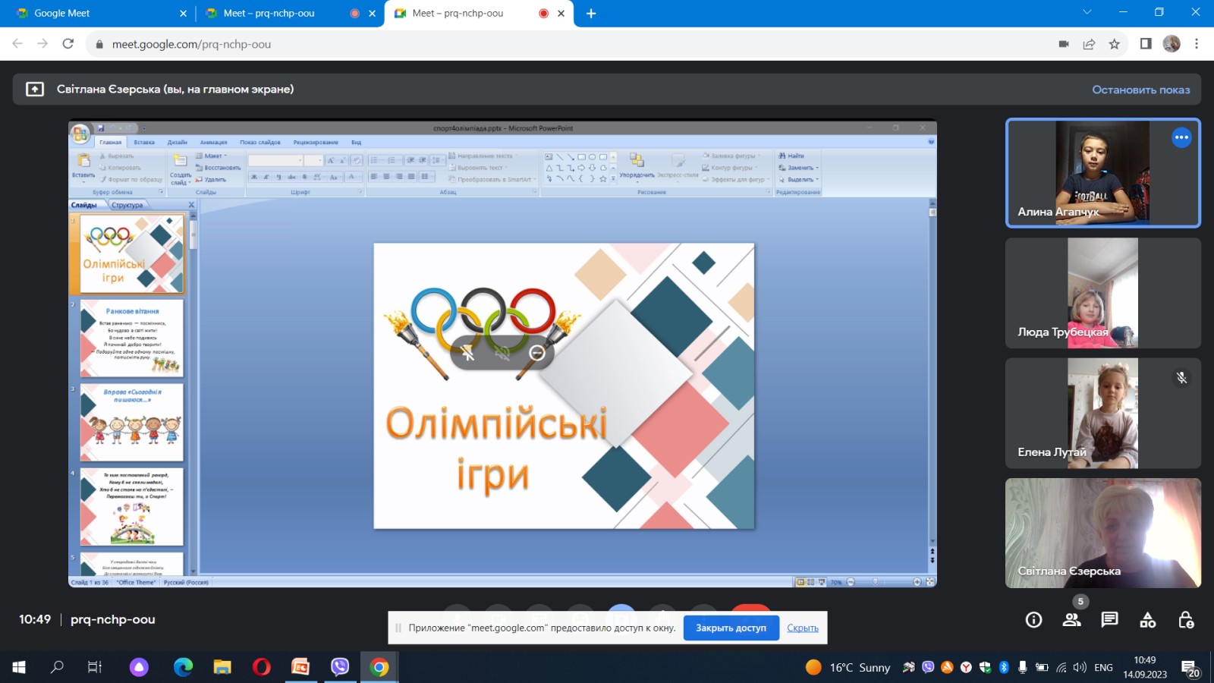Click Остановить показ to stop presenting
The image size is (1214, 683).
point(1140,90)
